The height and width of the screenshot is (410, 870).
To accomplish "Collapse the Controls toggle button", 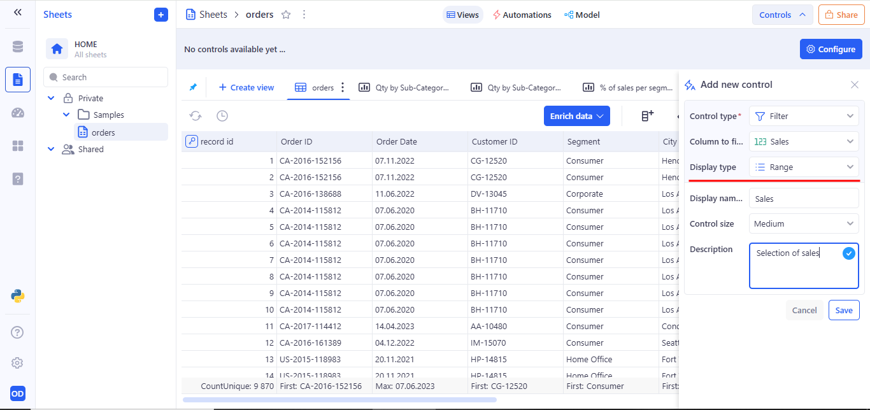I will 782,15.
